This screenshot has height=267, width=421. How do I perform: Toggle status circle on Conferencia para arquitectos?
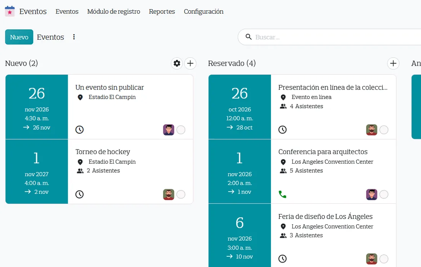pos(384,195)
